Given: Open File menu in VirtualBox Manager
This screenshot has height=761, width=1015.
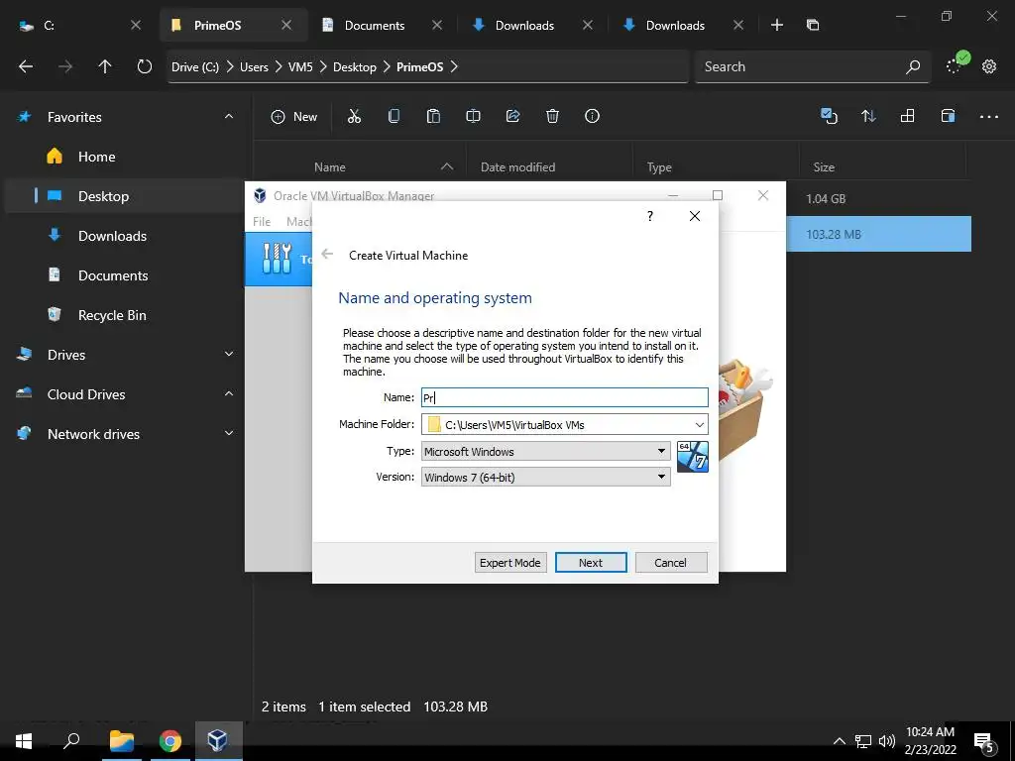Looking at the screenshot, I should 262,221.
